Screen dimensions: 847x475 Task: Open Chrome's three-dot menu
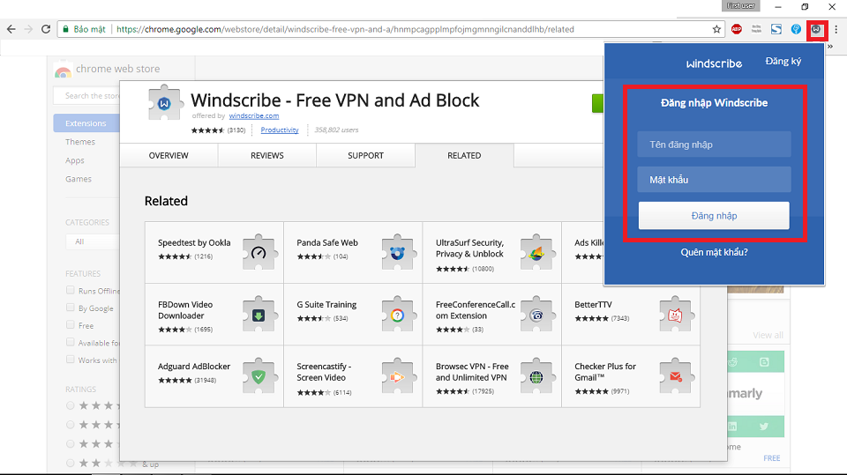[836, 29]
